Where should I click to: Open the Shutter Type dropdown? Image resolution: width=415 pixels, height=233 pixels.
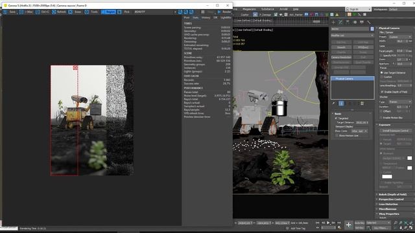[x=400, y=102]
